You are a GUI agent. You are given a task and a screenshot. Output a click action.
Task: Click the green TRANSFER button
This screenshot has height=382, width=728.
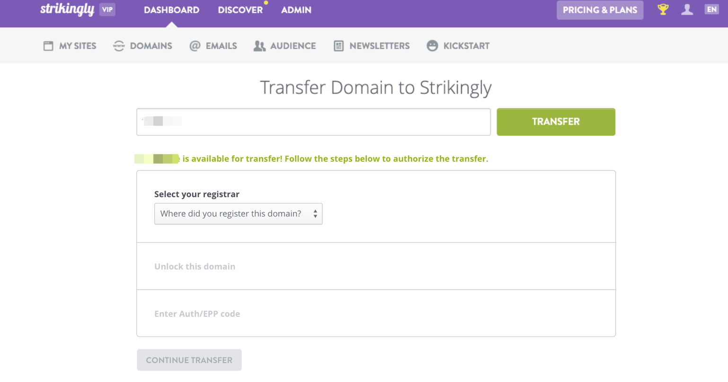[x=556, y=122]
